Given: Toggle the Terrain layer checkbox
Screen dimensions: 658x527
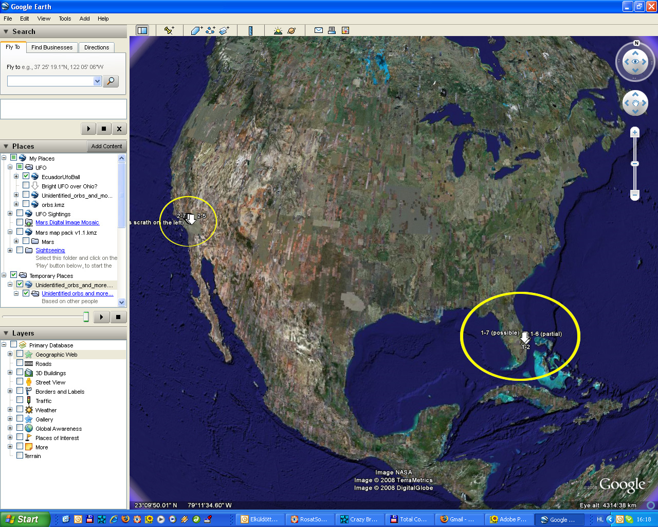Looking at the screenshot, I should [20, 455].
